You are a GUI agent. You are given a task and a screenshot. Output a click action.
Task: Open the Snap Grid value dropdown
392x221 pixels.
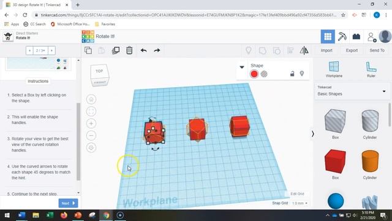tap(300, 203)
